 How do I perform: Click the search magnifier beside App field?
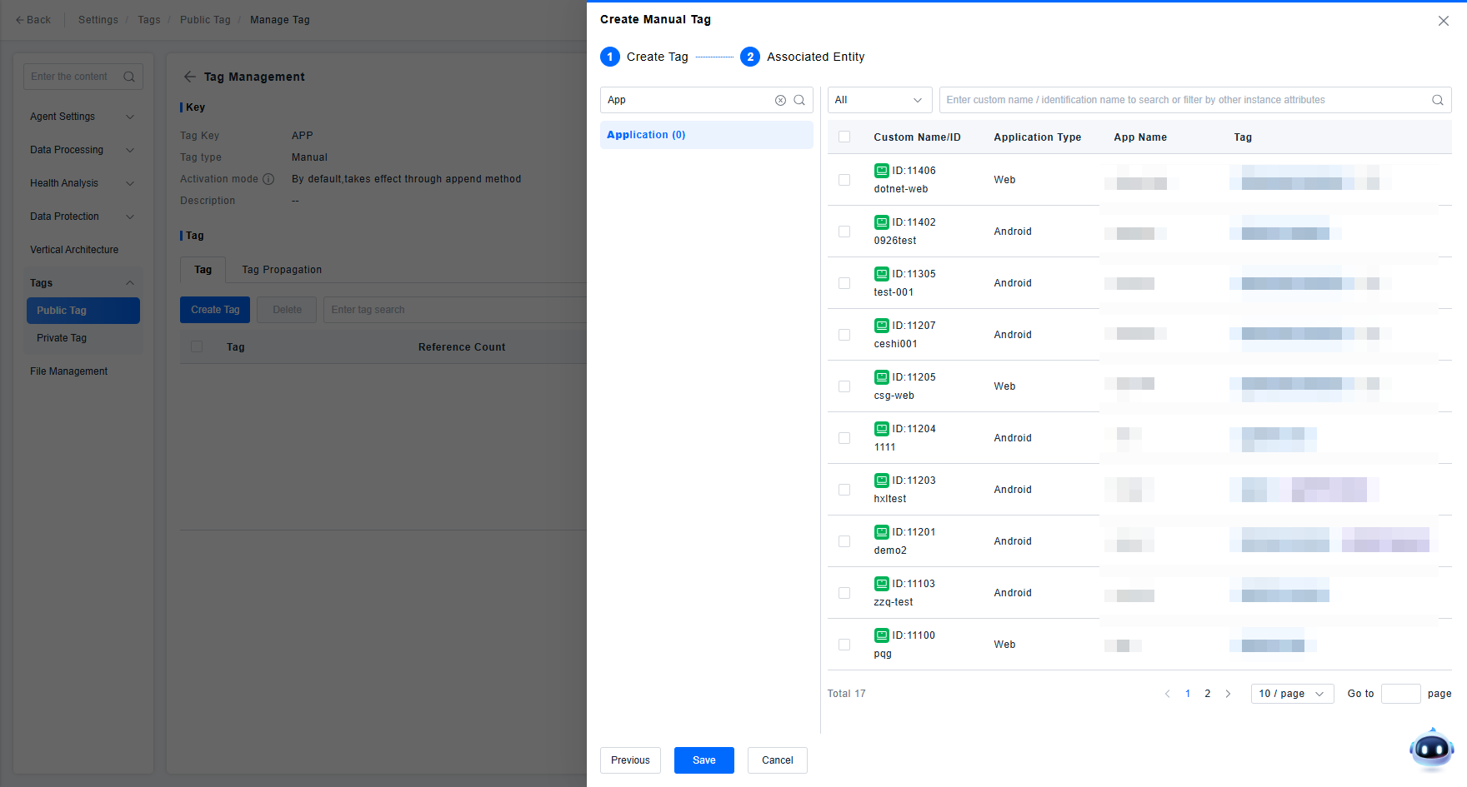coord(799,100)
